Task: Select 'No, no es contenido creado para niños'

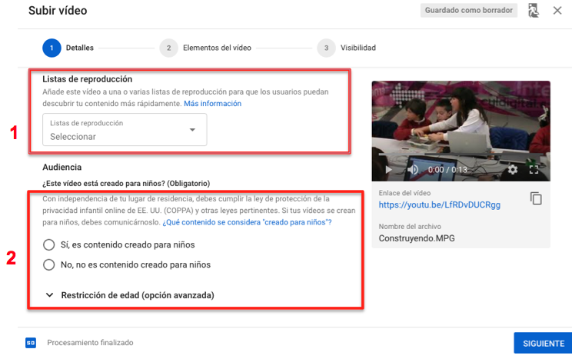Action: click(x=49, y=264)
